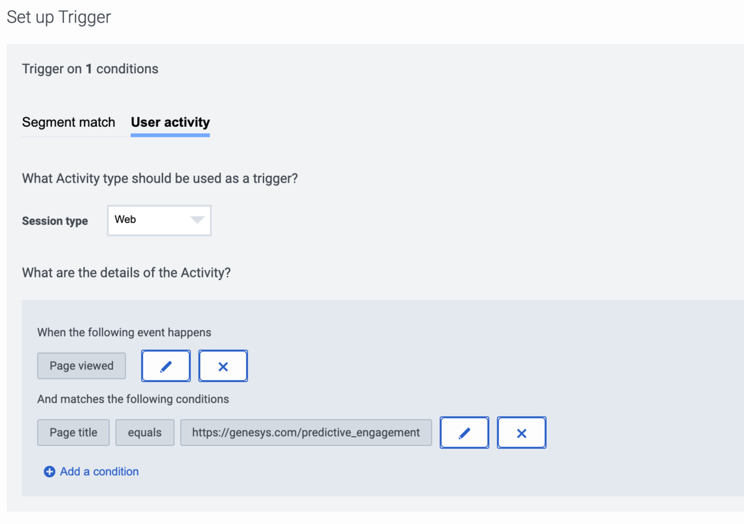744x524 pixels.
Task: Click the plus icon beside Add a condition
Action: [x=50, y=472]
